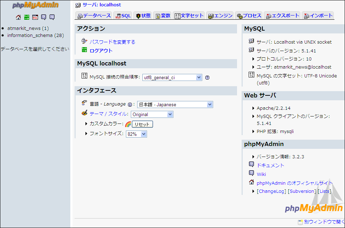Click the server icon beside サーバ: localhost
Image resolution: width=345 pixels, height=228 pixels.
click(78, 5)
